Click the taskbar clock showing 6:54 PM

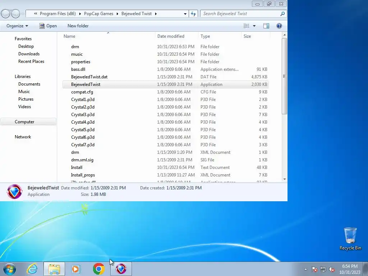[x=350, y=269]
